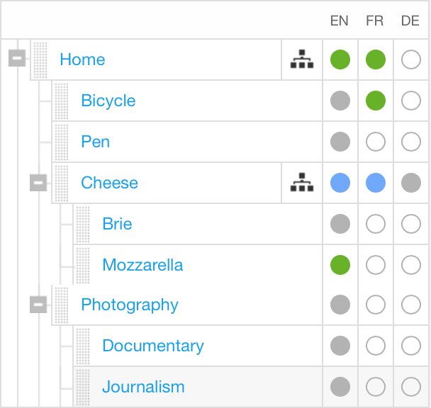Open the Documentary page link
This screenshot has height=408, width=431.
tap(153, 346)
